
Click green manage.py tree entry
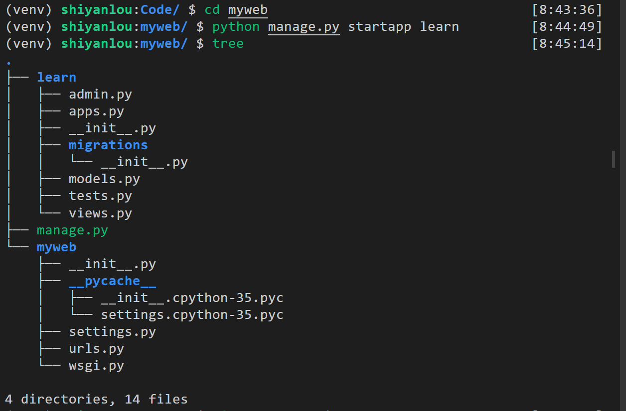pyautogui.click(x=72, y=230)
